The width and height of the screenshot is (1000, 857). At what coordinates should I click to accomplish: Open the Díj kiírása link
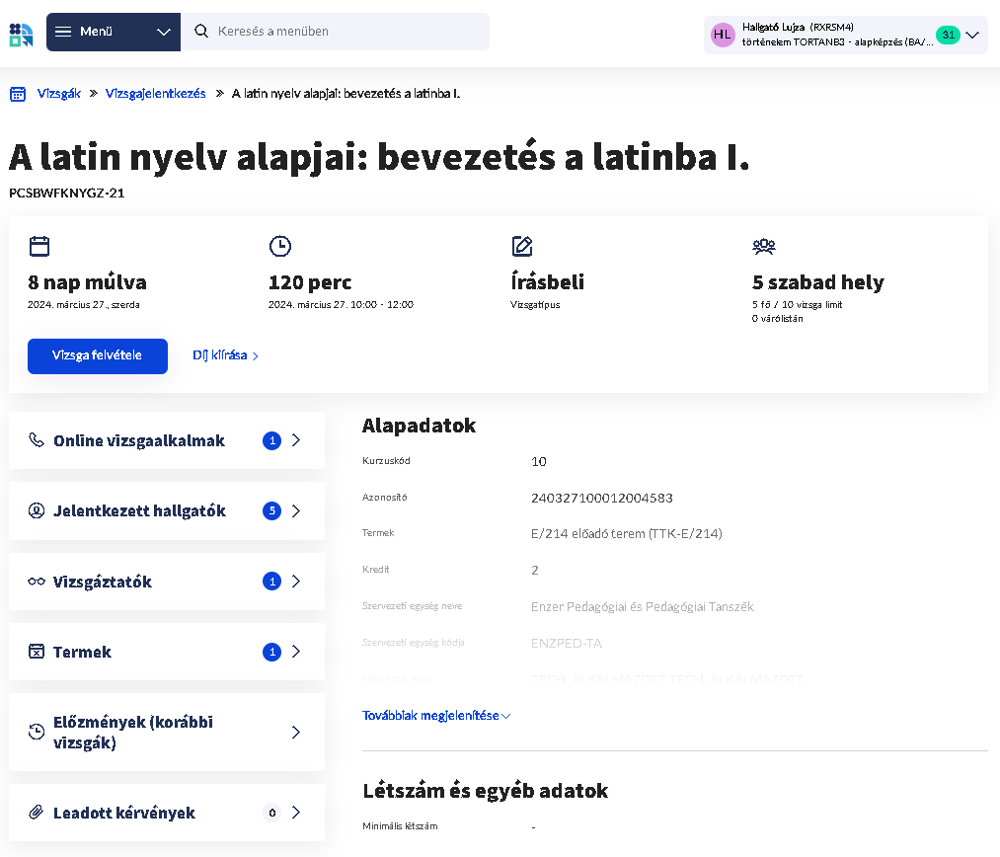click(220, 355)
